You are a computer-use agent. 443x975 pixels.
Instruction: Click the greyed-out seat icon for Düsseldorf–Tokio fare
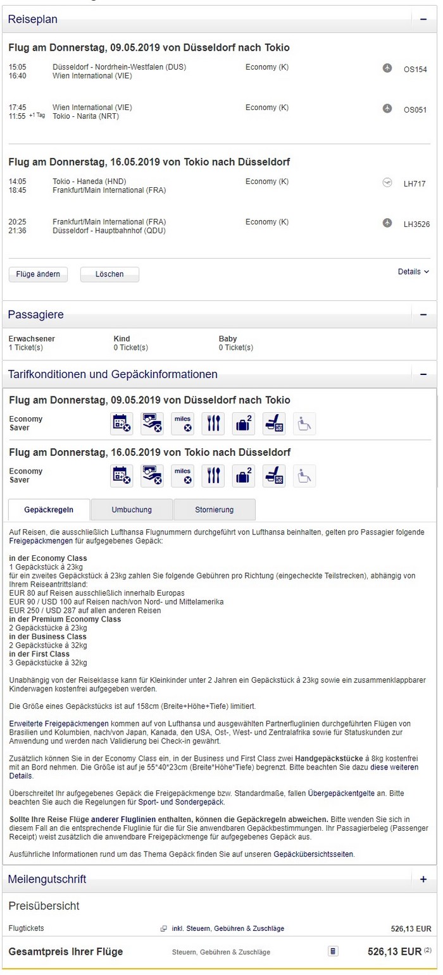[304, 424]
